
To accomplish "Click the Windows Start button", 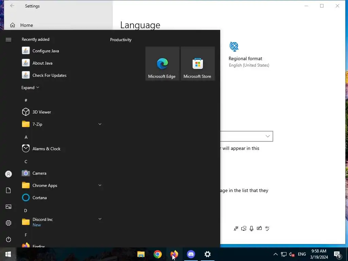I will (8, 254).
